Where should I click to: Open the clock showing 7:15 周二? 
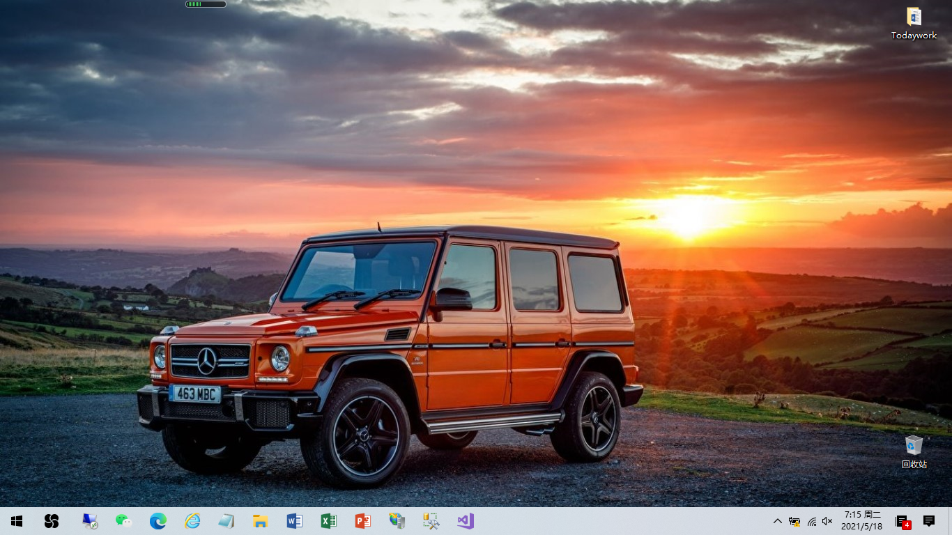(x=862, y=521)
